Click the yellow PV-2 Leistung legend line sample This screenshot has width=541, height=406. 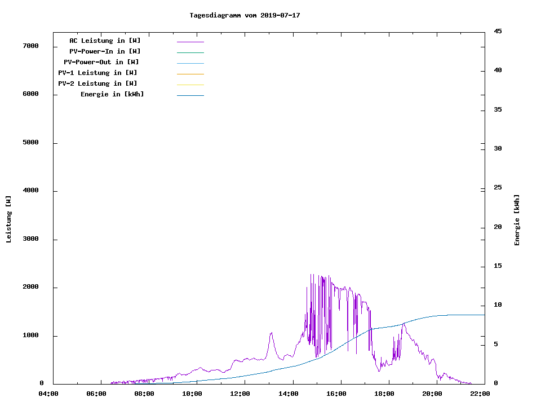[x=190, y=85]
